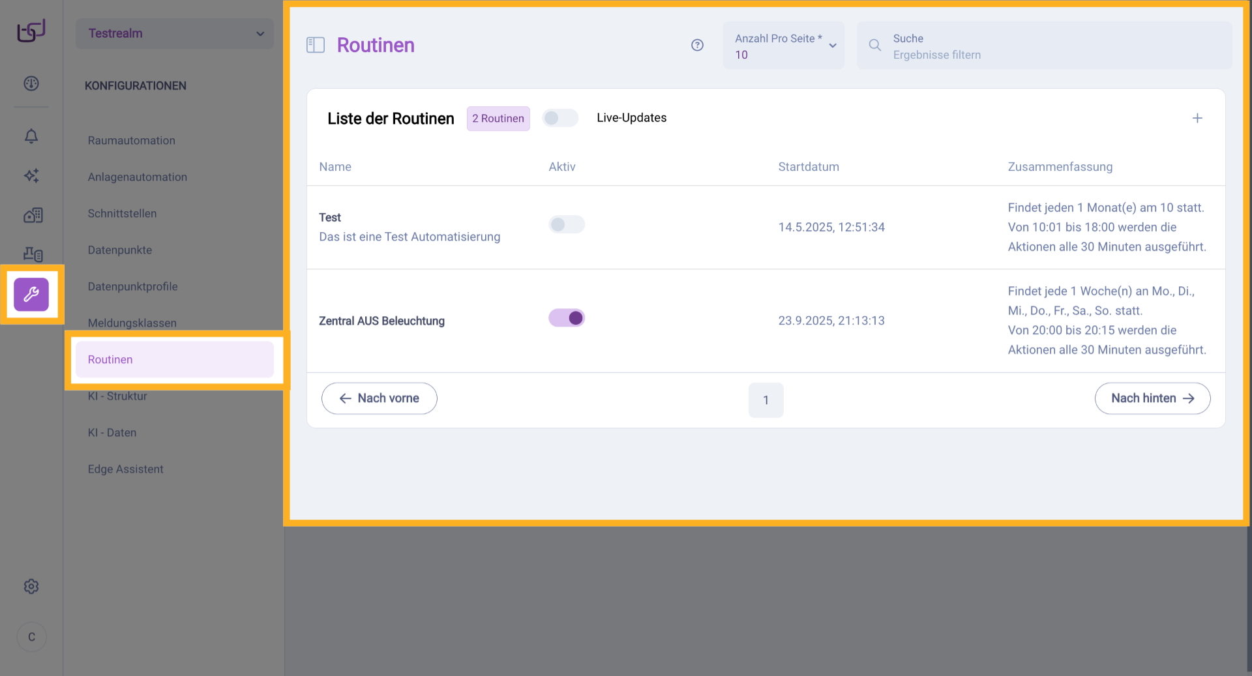Collapse the side panel via layout icon
This screenshot has height=676, width=1252.
(x=316, y=45)
